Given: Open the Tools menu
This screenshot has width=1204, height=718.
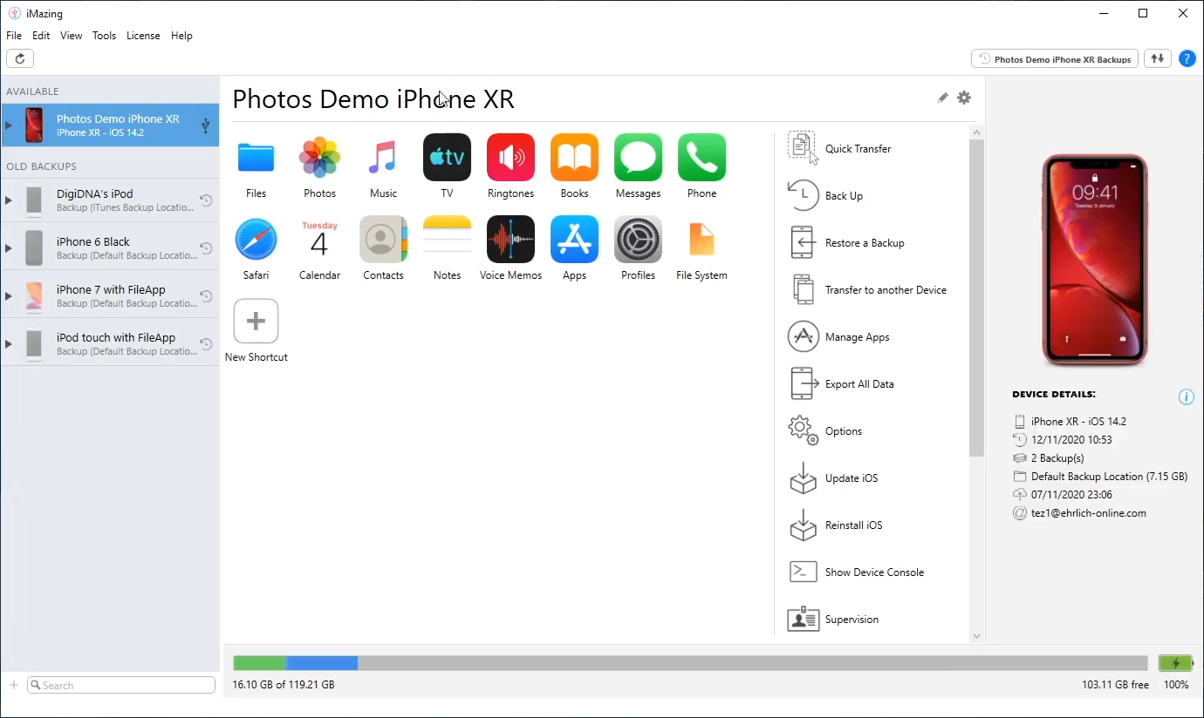Looking at the screenshot, I should point(104,36).
